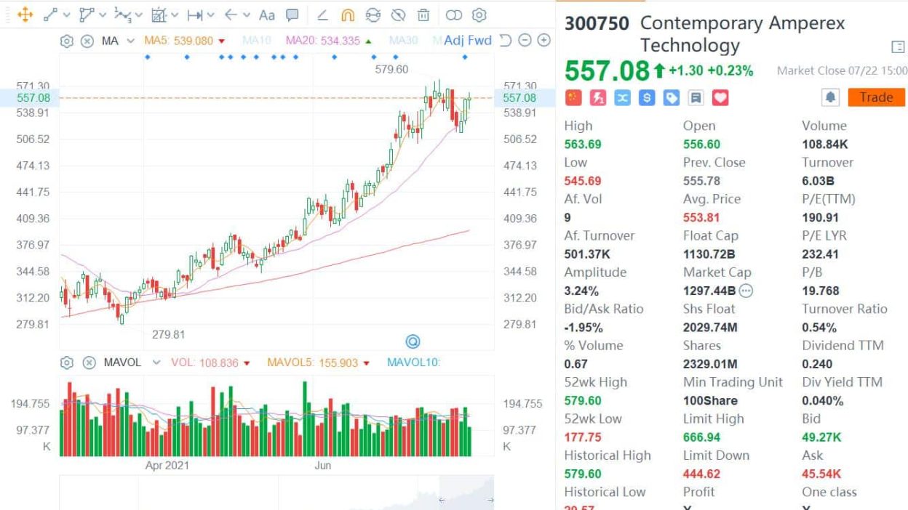Click the P/E(TTM) value 190.91

[821, 217]
